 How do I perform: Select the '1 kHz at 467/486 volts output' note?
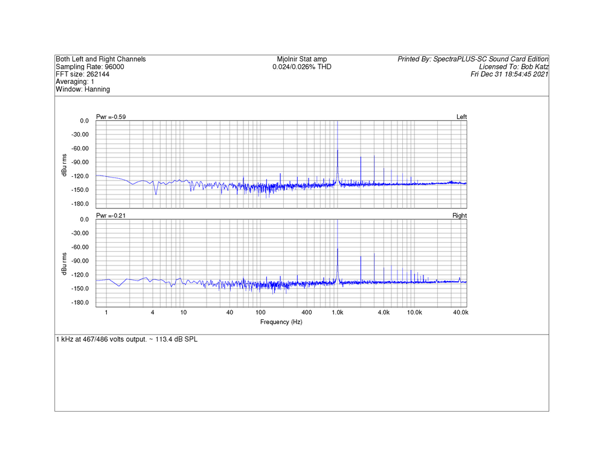pyautogui.click(x=126, y=339)
